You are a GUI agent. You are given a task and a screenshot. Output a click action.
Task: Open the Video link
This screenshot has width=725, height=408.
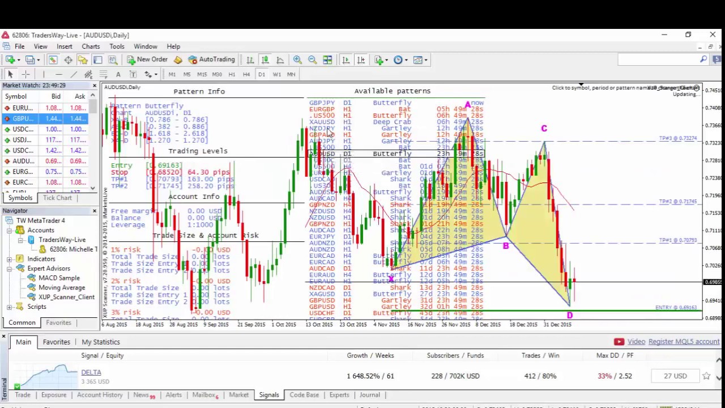coord(636,342)
